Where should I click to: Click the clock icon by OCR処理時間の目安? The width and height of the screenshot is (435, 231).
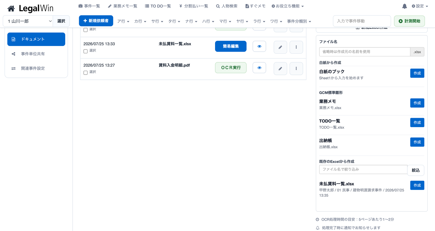pyautogui.click(x=317, y=220)
